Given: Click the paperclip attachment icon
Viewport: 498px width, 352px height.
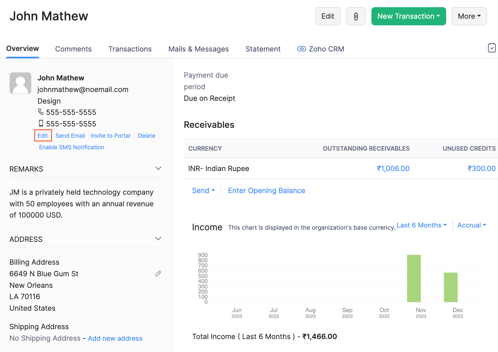Looking at the screenshot, I should point(356,16).
